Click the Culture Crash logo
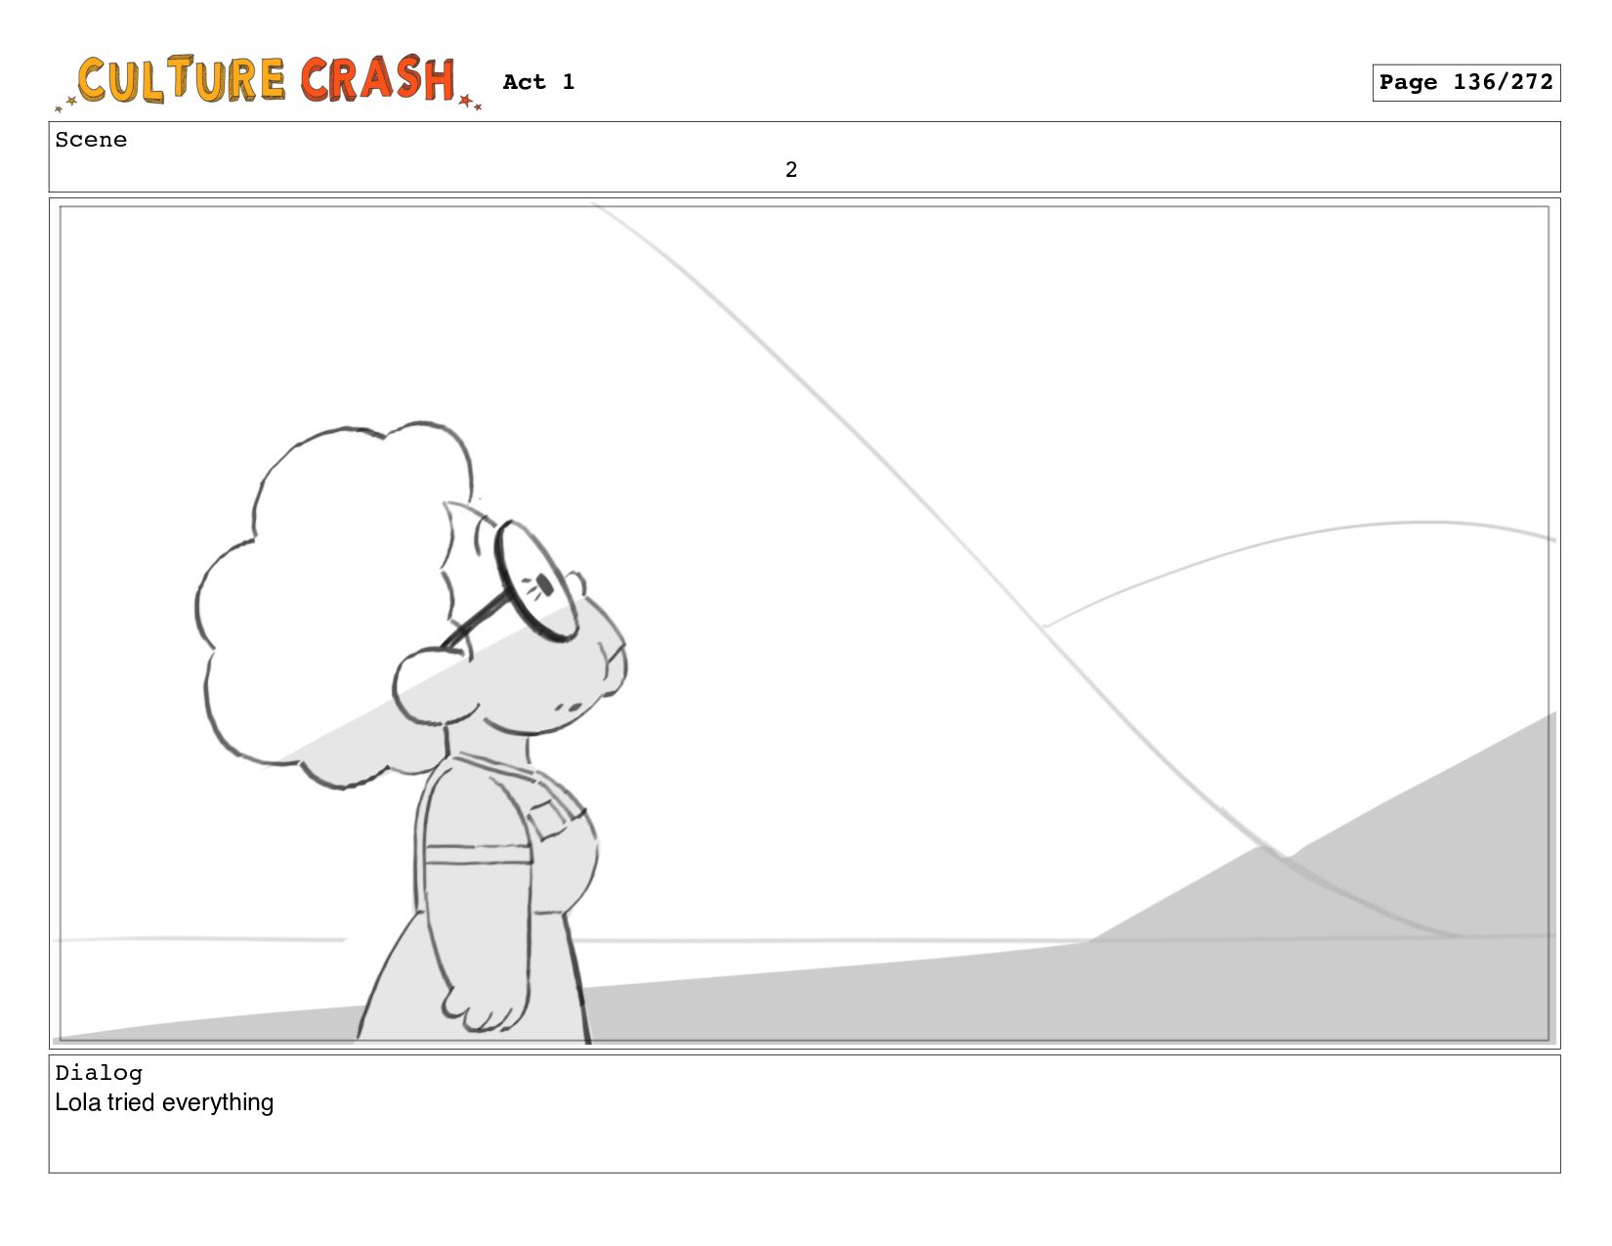This screenshot has height=1246, width=1612. coord(269,81)
